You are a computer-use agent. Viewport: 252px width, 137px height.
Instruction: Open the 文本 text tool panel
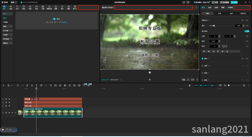click(17, 7)
